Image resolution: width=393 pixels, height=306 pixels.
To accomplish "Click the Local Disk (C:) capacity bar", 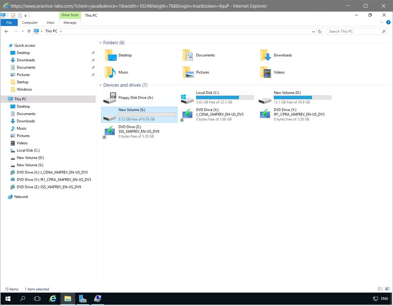I will 225,98.
